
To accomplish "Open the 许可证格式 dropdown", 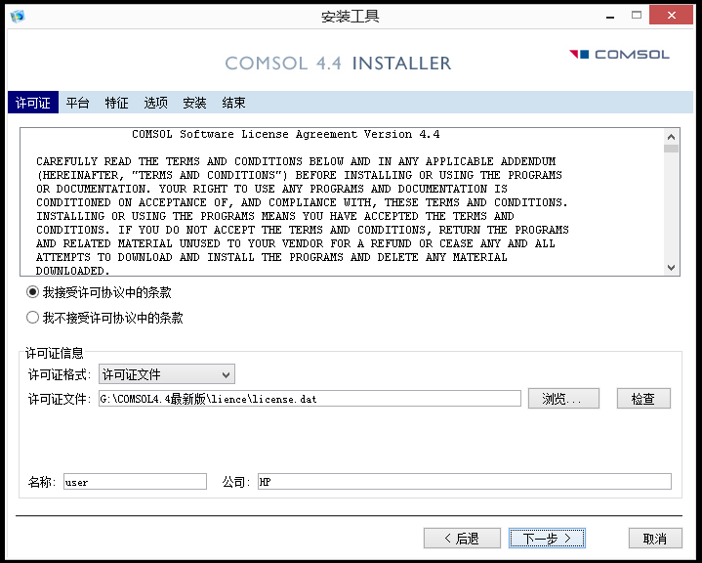I will point(167,374).
